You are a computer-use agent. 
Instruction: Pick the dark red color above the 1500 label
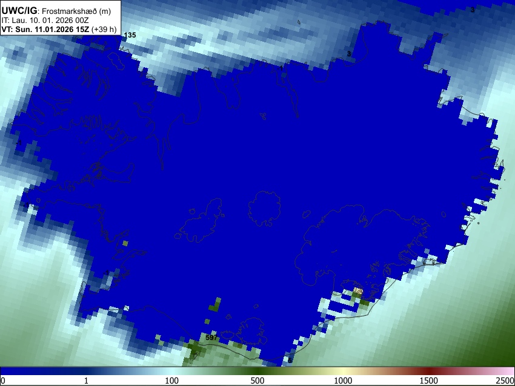428,371
